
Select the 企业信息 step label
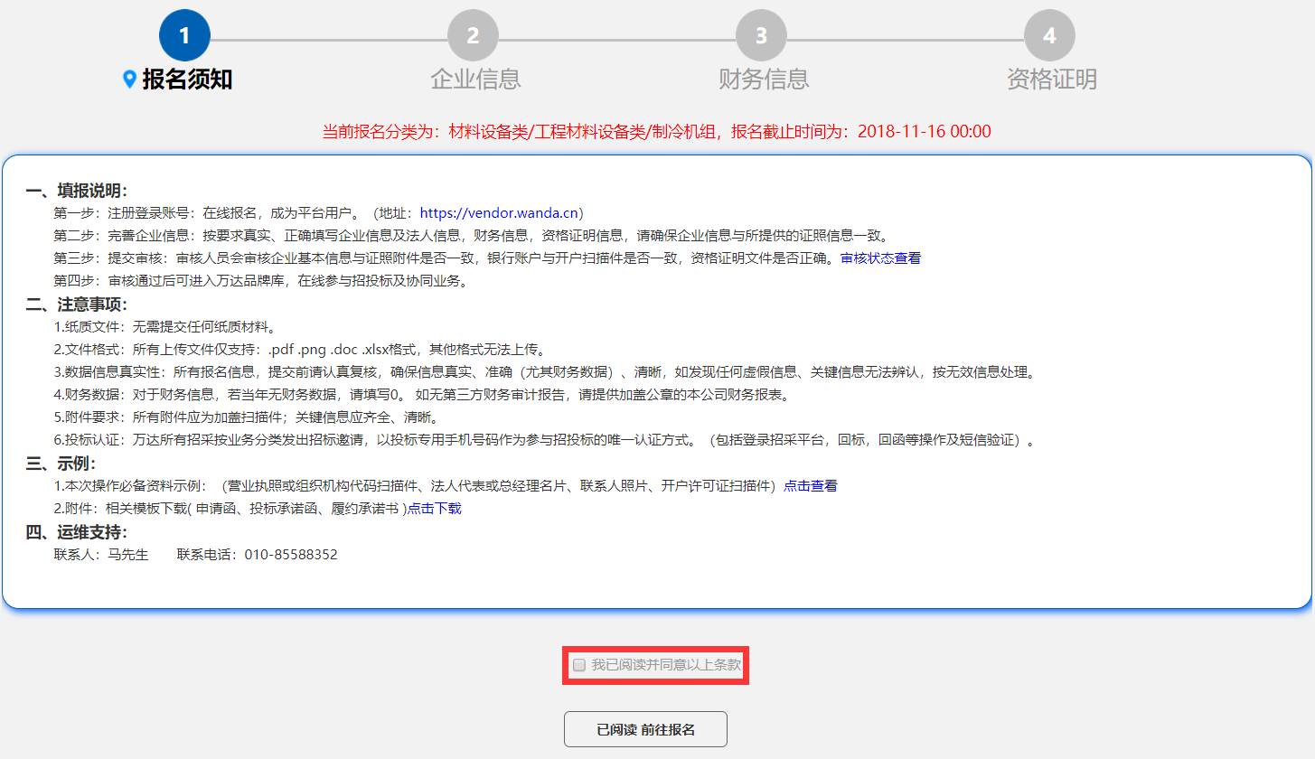point(475,80)
